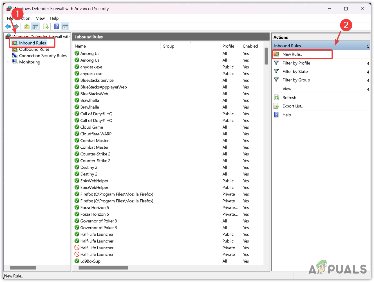374x282 pixels.
Task: Maximize the Firewall window
Action: tap(346, 9)
